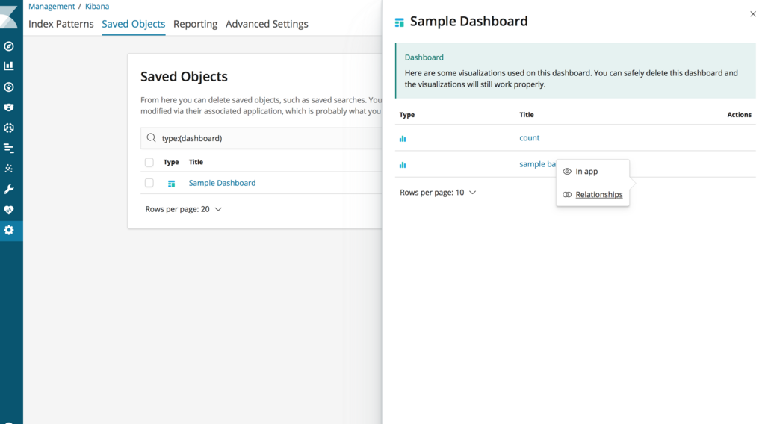Select the Saved Objects tab
The image size is (765, 424).
tap(133, 24)
